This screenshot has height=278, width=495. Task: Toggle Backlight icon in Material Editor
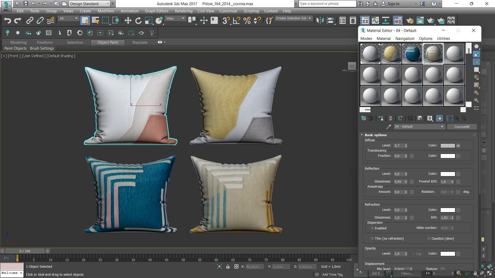click(x=476, y=54)
